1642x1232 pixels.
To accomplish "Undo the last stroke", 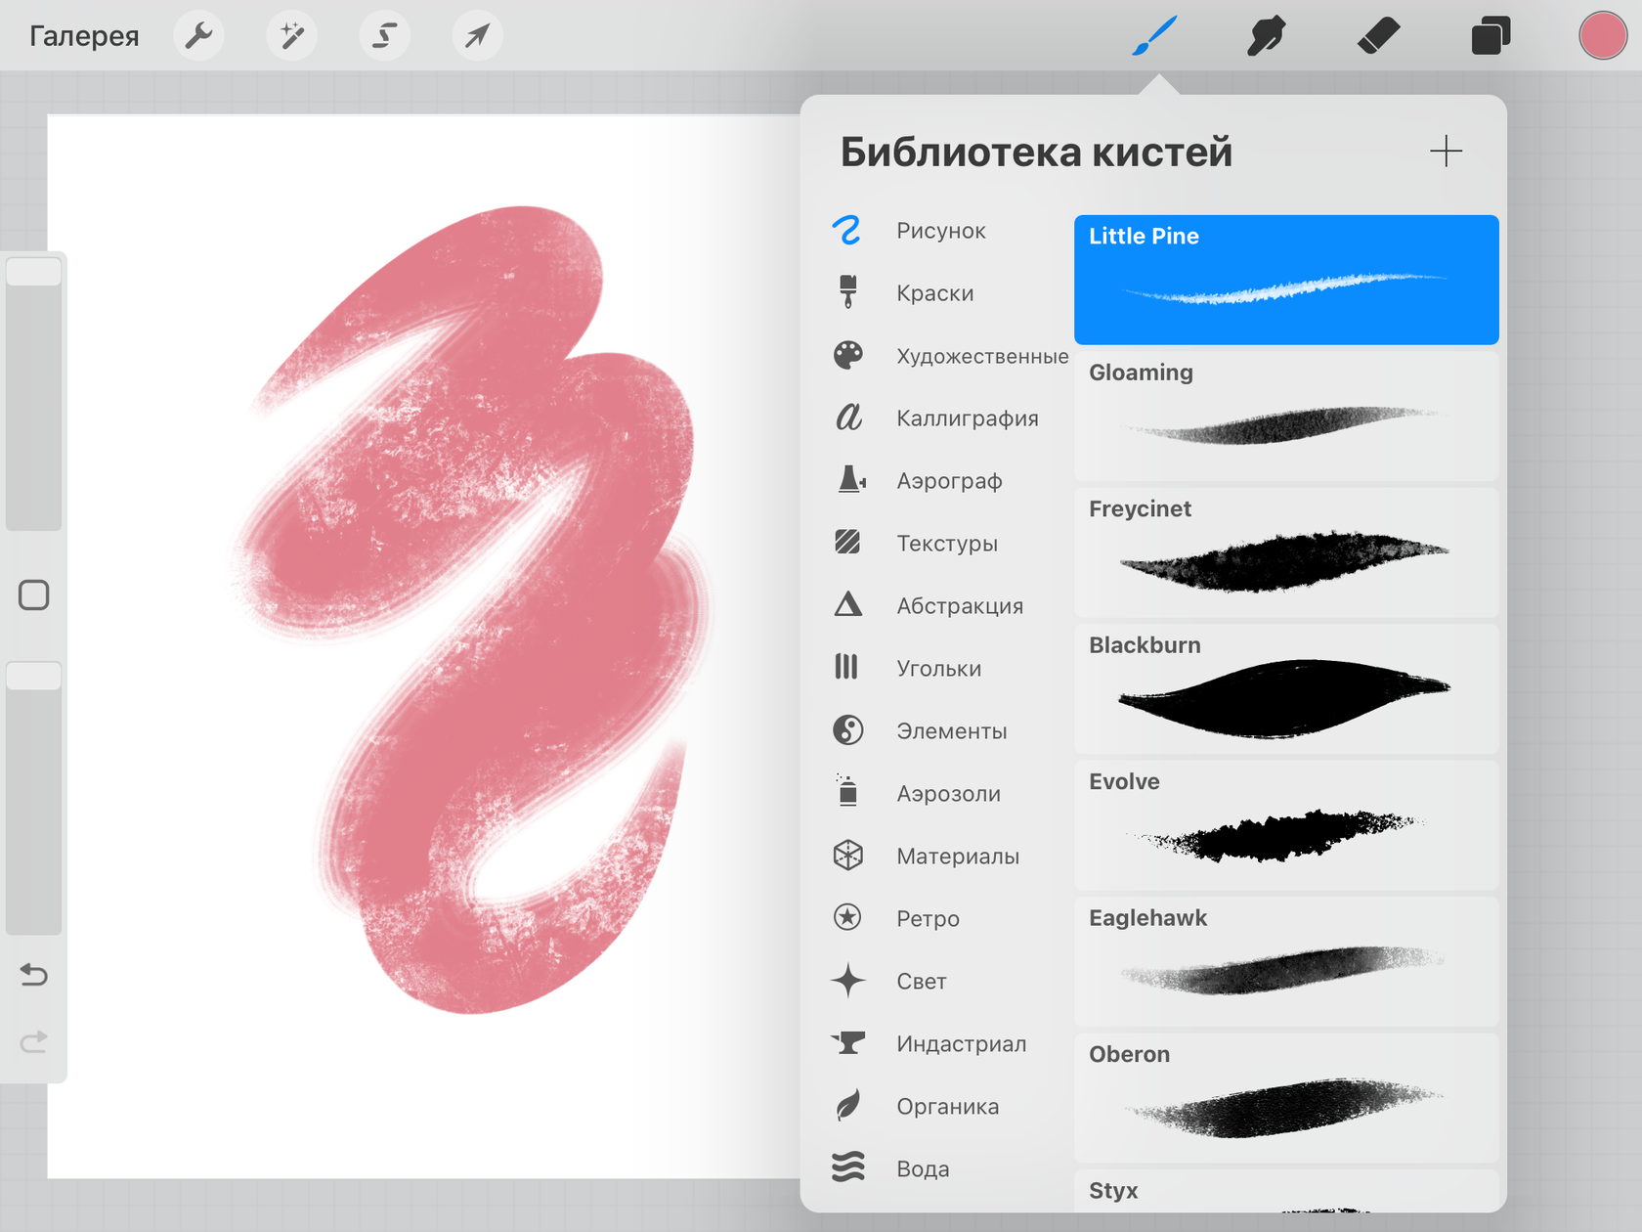I will pos(34,975).
